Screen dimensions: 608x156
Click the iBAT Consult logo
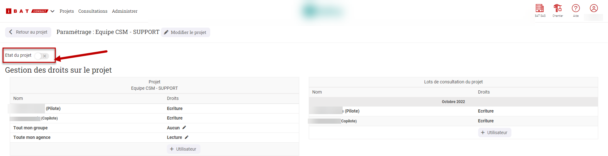[x=27, y=11]
